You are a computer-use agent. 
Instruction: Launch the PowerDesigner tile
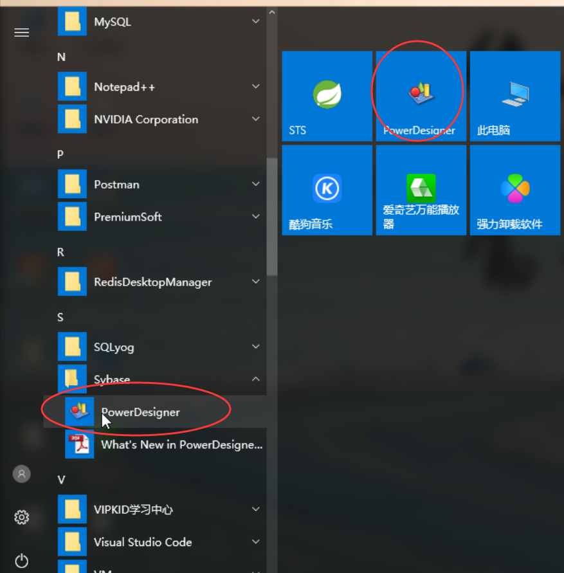[421, 96]
